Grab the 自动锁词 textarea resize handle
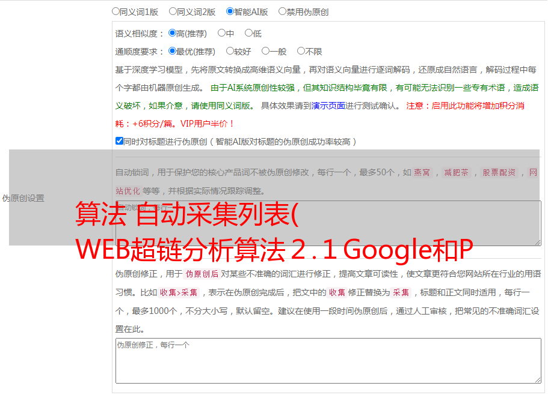548x395 pixels. tap(538, 243)
